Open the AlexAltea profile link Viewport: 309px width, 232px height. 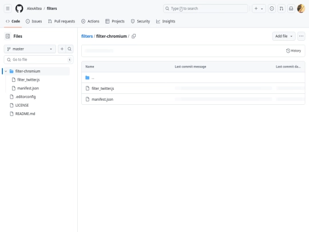[34, 9]
